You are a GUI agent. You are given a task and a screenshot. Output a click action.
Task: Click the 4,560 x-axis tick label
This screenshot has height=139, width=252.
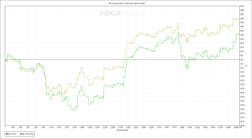pos(213,128)
